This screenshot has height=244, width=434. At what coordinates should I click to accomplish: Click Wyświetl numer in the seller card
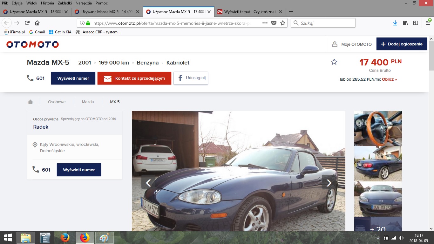pyautogui.click(x=79, y=170)
